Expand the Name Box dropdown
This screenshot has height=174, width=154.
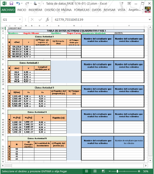pos(20,20)
